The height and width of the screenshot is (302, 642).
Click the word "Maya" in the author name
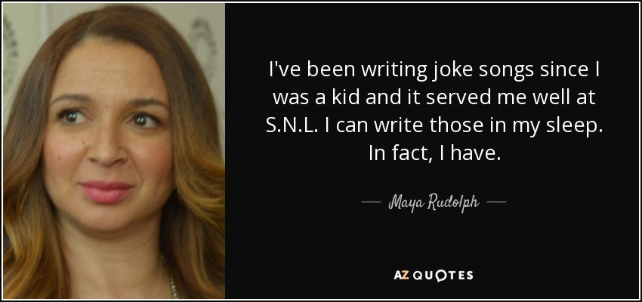pyautogui.click(x=405, y=204)
